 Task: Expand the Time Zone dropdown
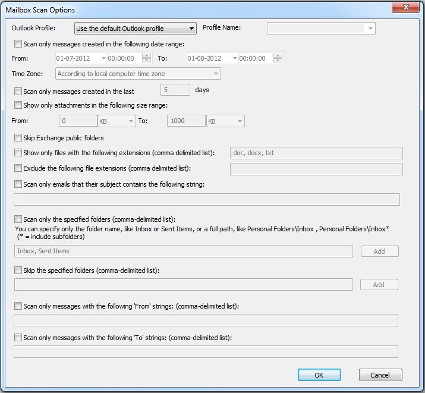(138, 74)
